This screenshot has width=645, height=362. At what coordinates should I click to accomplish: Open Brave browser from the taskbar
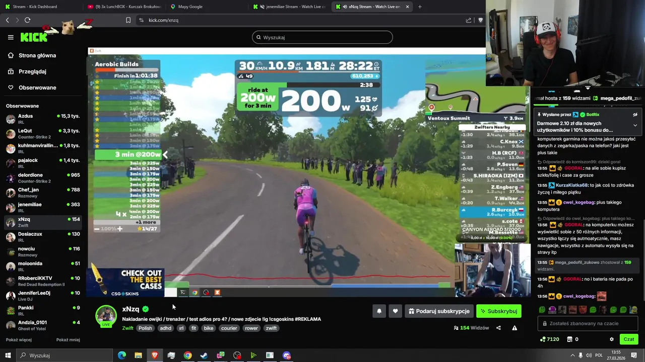155,355
